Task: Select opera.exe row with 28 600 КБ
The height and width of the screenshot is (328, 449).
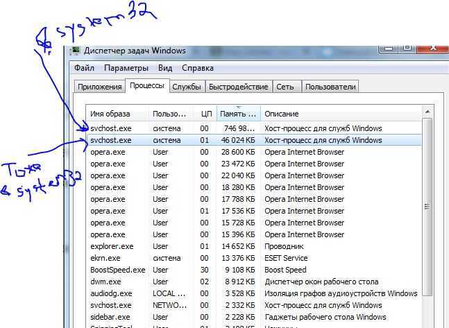Action: click(x=254, y=152)
